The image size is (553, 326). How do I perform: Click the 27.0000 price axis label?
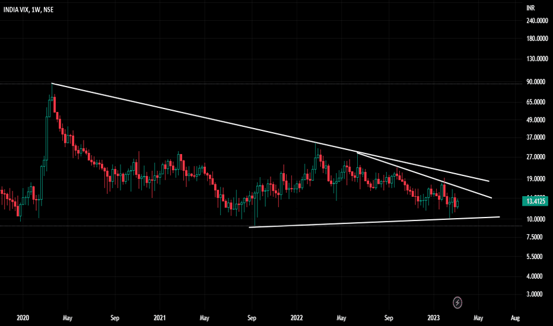point(536,157)
